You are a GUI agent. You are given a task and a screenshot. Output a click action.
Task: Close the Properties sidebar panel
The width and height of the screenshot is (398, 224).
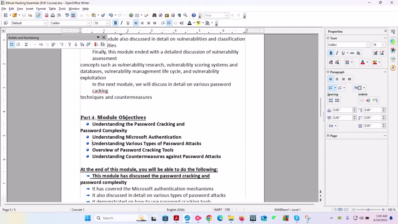pyautogui.click(x=386, y=31)
